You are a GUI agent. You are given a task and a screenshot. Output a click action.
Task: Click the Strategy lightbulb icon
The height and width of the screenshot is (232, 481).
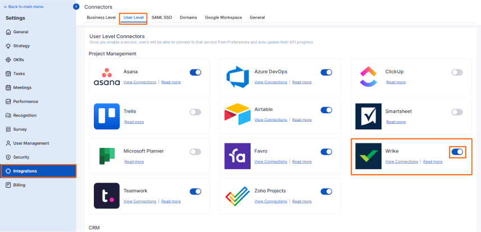tap(8, 46)
